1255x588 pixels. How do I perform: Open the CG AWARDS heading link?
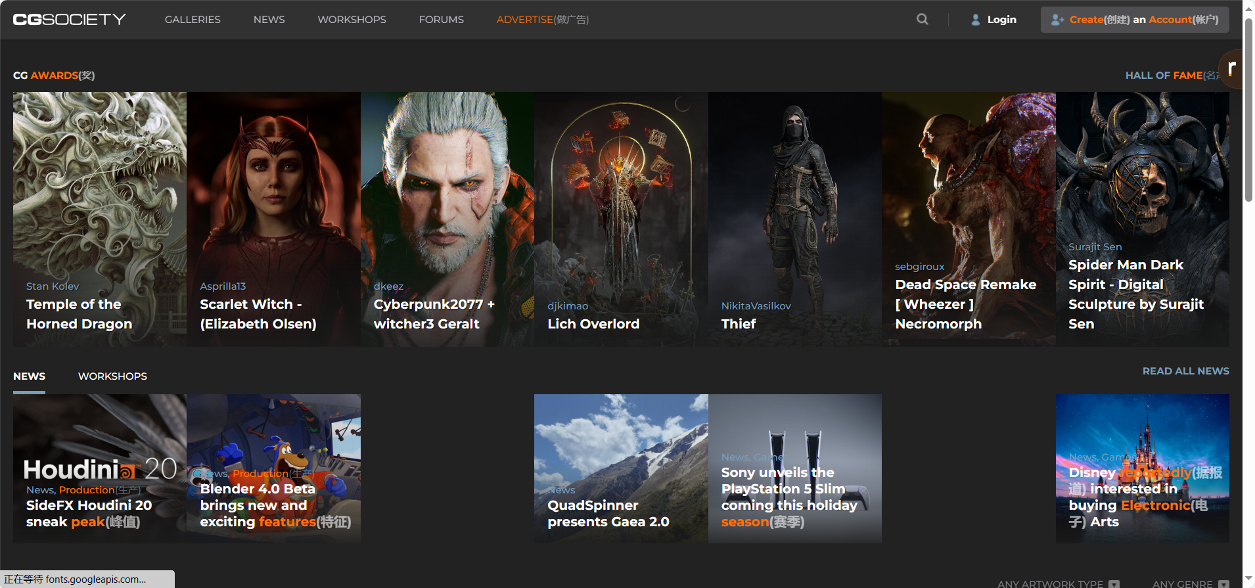pyautogui.click(x=54, y=76)
